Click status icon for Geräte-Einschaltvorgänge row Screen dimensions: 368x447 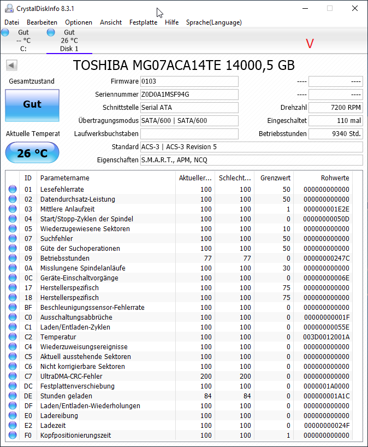[x=13, y=278]
